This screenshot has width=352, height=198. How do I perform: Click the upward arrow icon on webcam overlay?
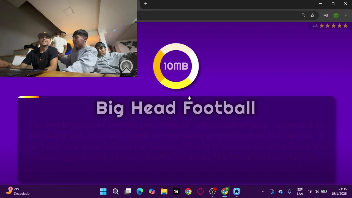(x=127, y=67)
